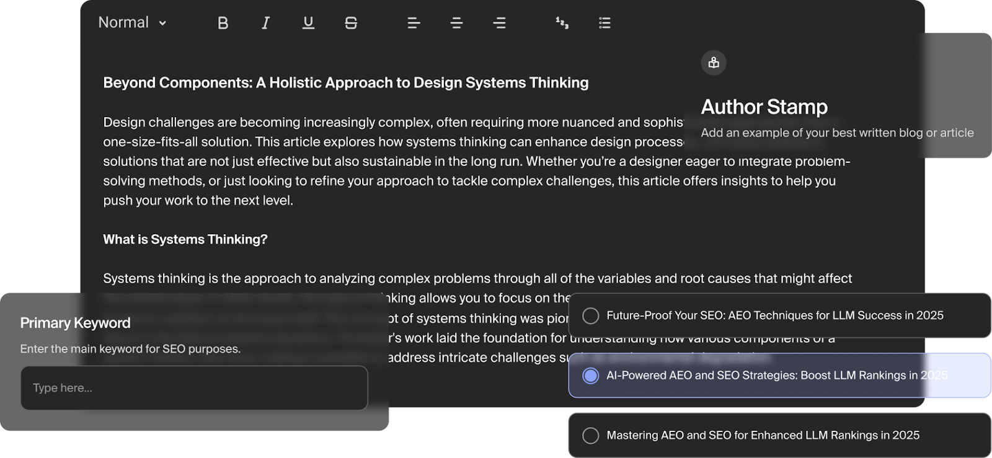
Task: Apply italic formatting
Action: [265, 23]
